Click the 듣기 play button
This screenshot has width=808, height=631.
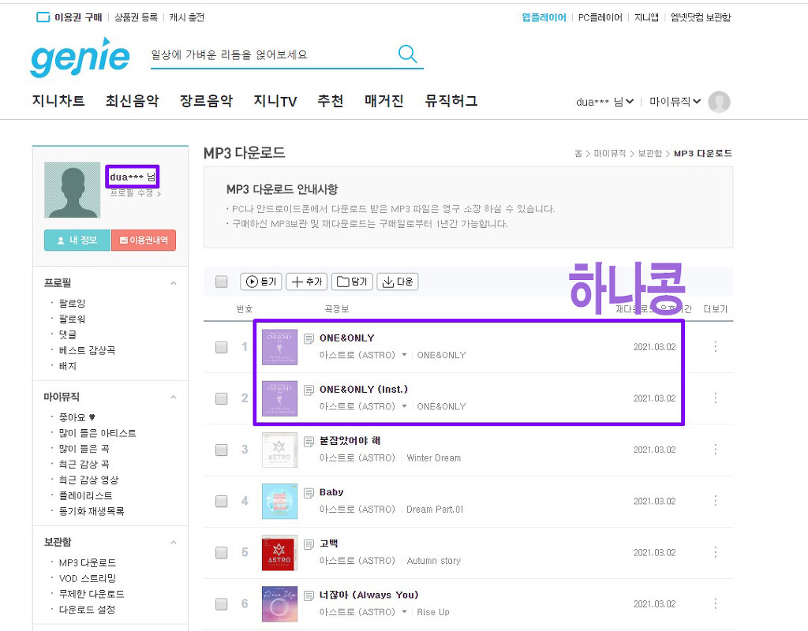pos(260,282)
